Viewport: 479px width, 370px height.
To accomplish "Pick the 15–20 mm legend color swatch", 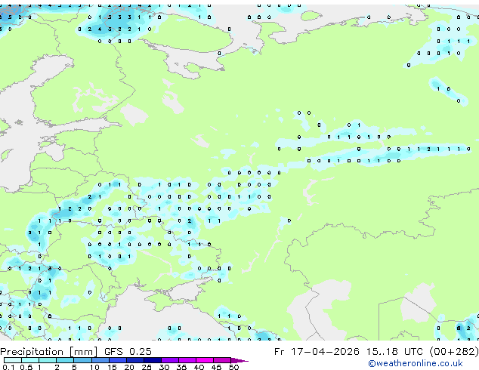I will [x=117, y=360].
